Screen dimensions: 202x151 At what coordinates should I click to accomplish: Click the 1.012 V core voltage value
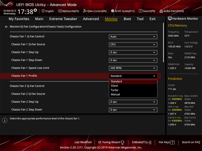pos(188,47)
